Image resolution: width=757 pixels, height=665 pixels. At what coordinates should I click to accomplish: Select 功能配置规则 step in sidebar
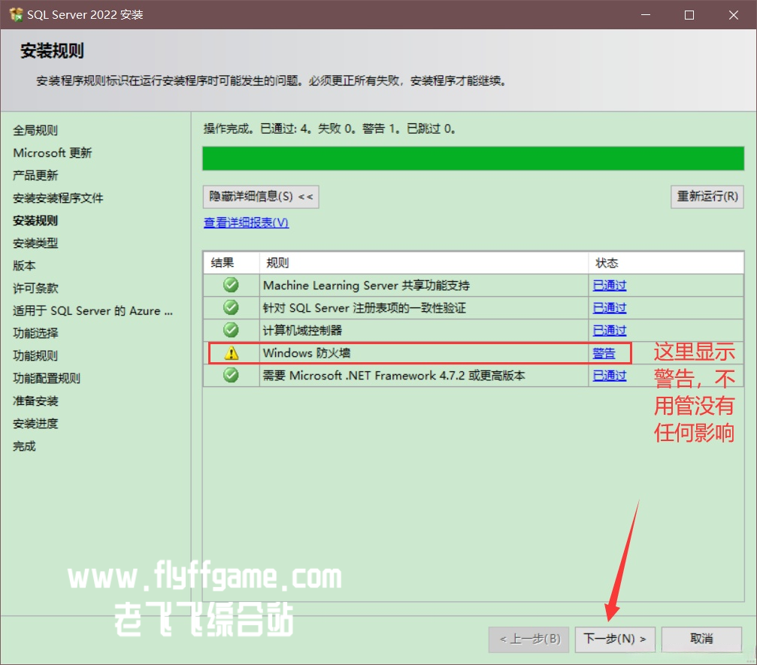tap(47, 379)
